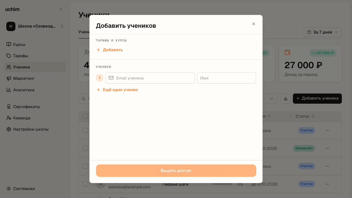This screenshot has width=352, height=198.
Task: Toggle the select-all checkbox in table header
Action: (x=85, y=116)
